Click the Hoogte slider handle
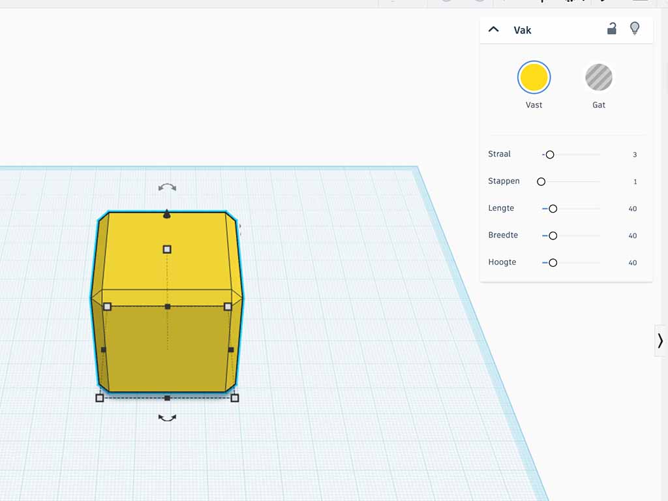This screenshot has height=501, width=668. [x=553, y=263]
